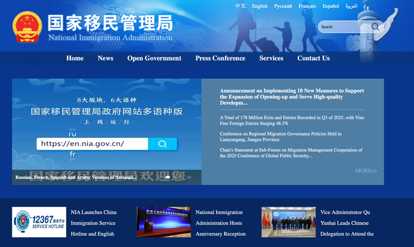Screen dimensions: 414x247
Task: Switch site language to Русский
Action: (283, 6)
